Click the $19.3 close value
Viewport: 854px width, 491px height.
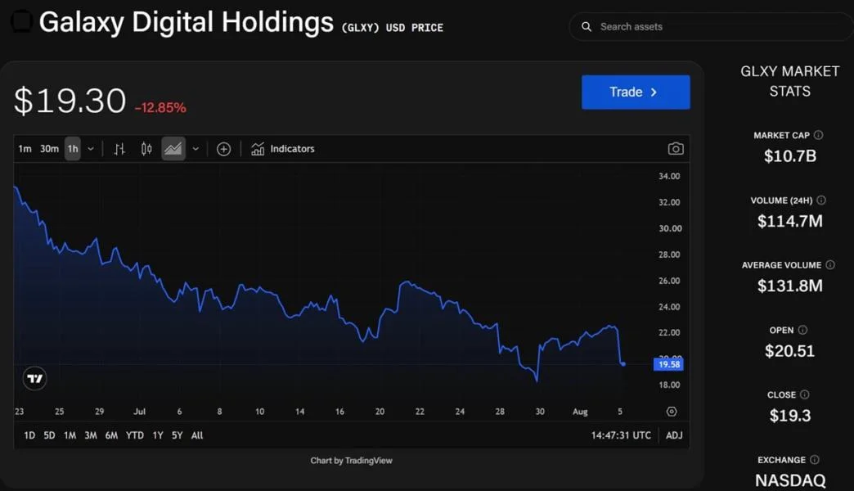click(789, 416)
